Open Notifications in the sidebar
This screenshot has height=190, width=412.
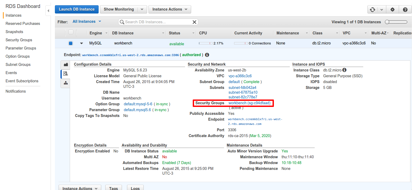pos(16,91)
